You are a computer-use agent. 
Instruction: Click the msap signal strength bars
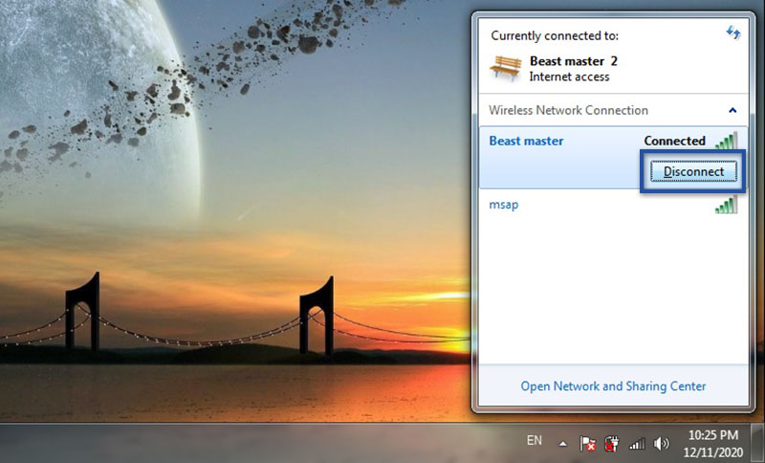726,205
